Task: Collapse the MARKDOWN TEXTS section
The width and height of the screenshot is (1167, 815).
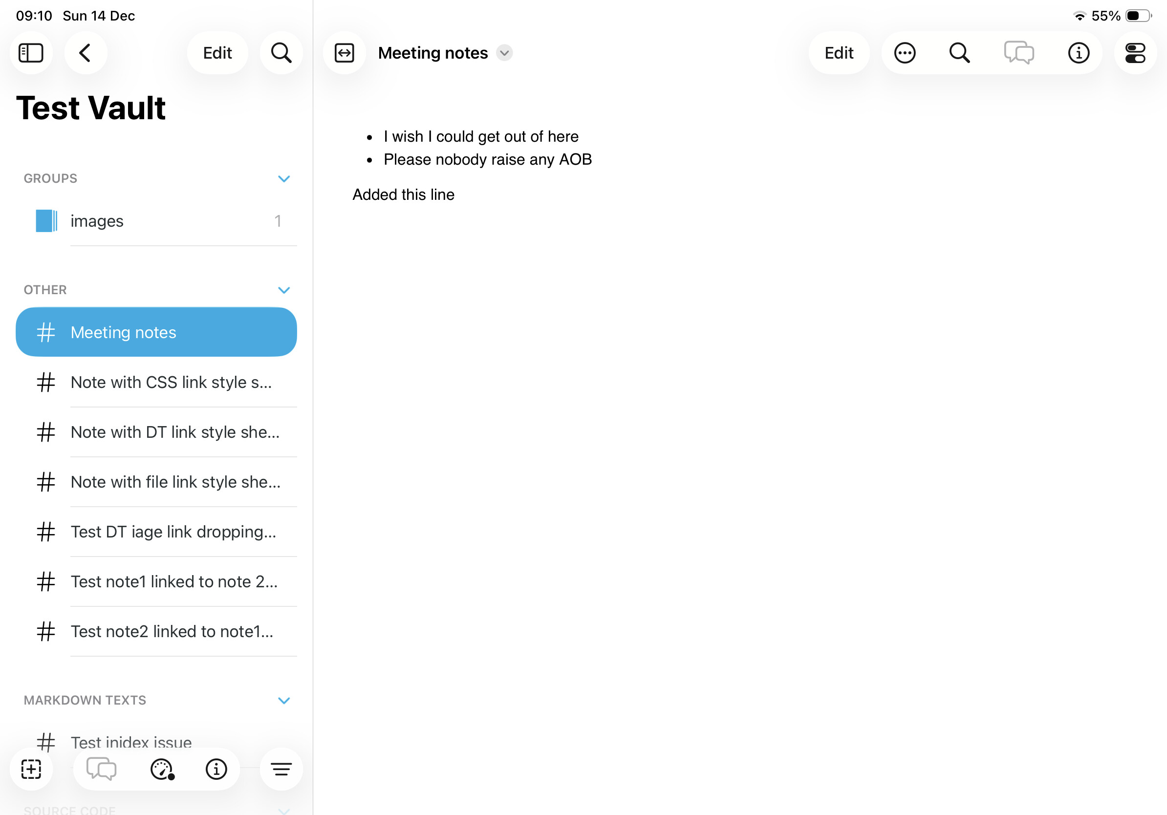Action: 283,701
